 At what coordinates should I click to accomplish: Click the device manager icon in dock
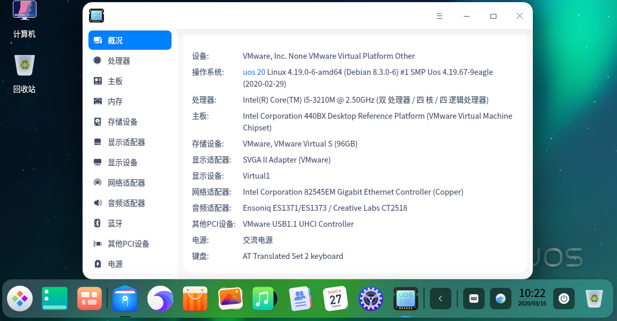[x=406, y=299]
